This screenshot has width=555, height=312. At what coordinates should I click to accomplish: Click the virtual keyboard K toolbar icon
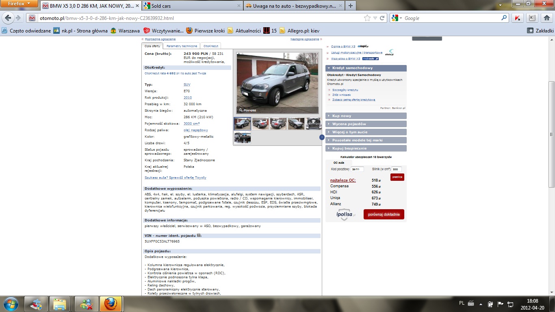coord(532,18)
